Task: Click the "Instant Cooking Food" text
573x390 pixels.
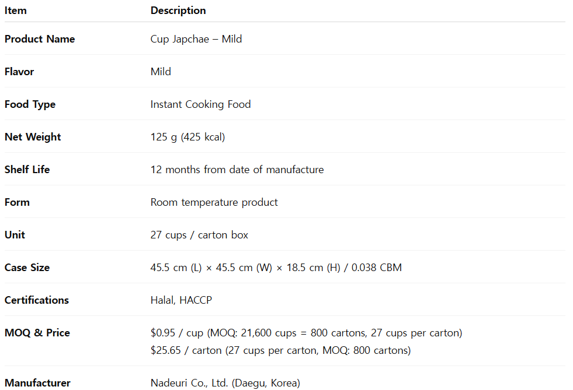Action: pyautogui.click(x=200, y=104)
